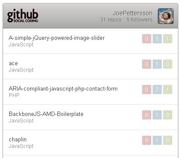
Task: Click the 5 followers count
Action: click(139, 20)
